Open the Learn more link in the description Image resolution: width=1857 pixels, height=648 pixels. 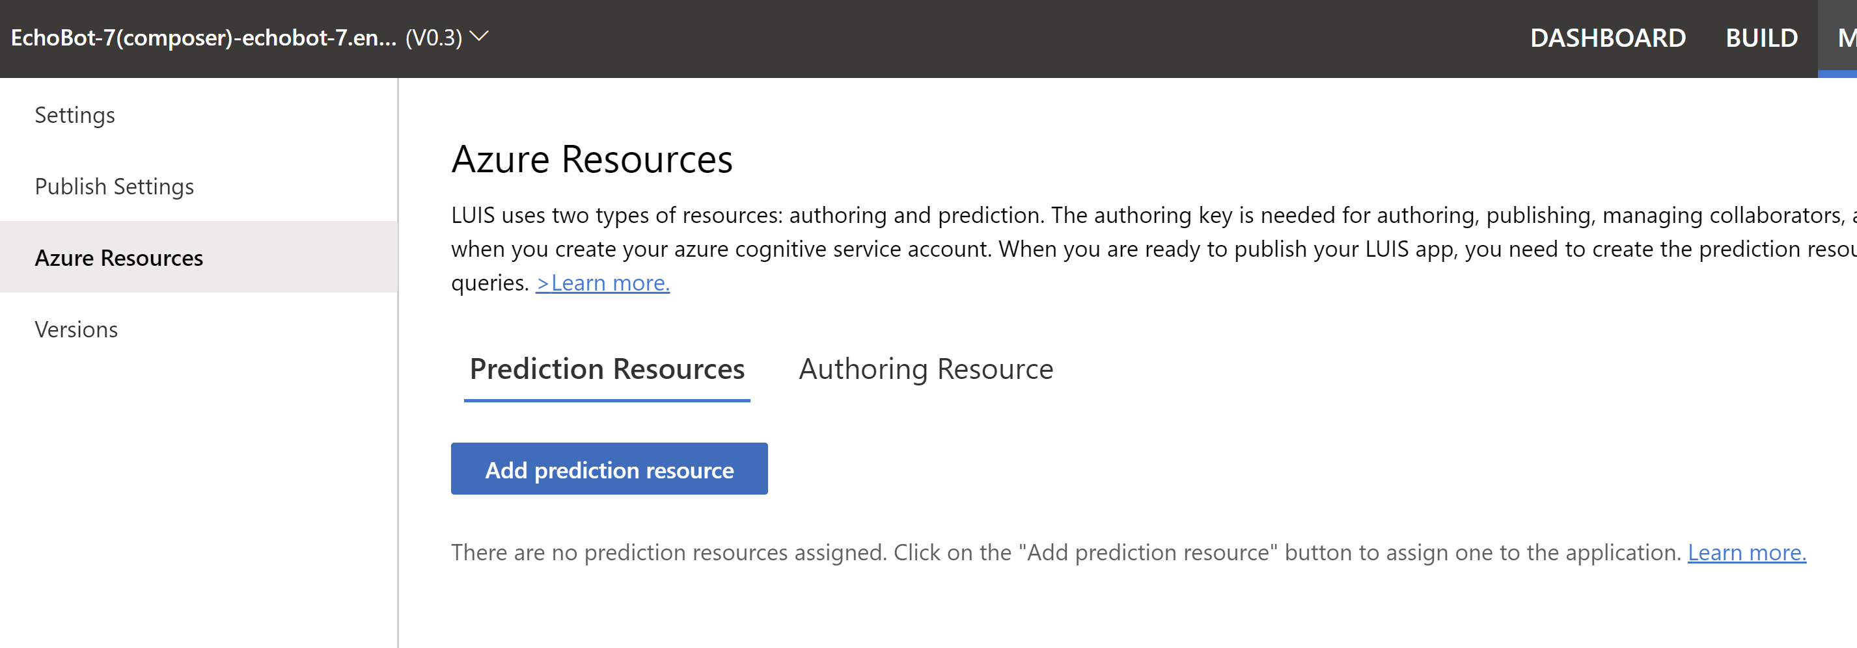603,282
